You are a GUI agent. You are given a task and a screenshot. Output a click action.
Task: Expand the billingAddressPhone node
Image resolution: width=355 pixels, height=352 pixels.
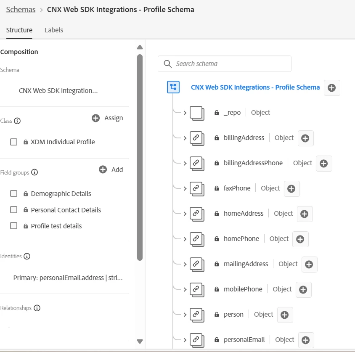[185, 164]
